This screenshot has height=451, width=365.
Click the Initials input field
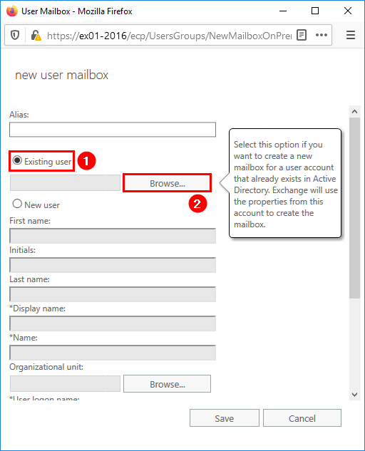tap(113, 265)
